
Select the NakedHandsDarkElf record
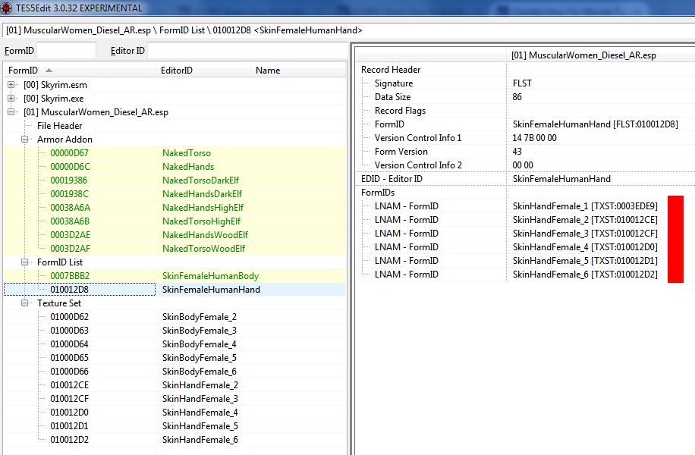[201, 194]
